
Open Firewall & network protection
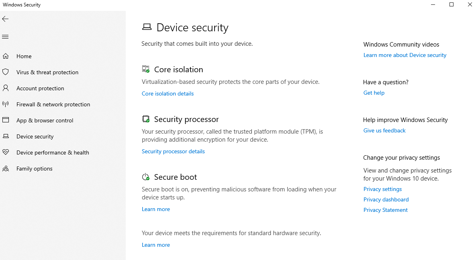click(53, 104)
